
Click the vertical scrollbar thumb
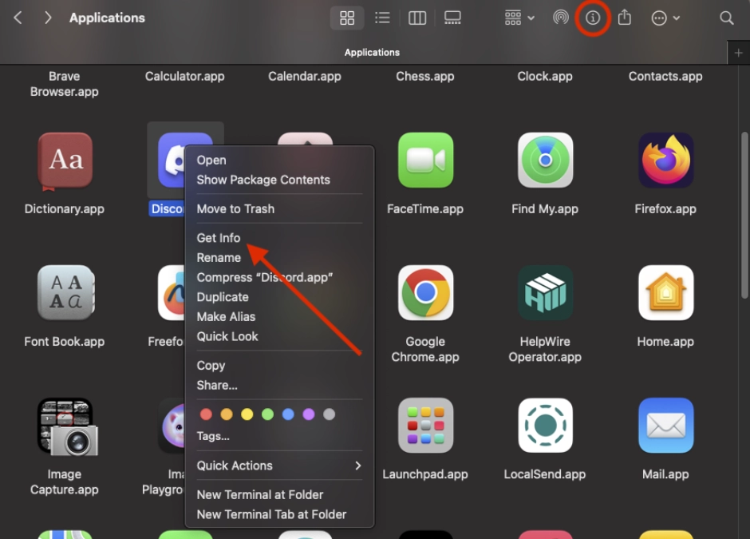pos(744,216)
